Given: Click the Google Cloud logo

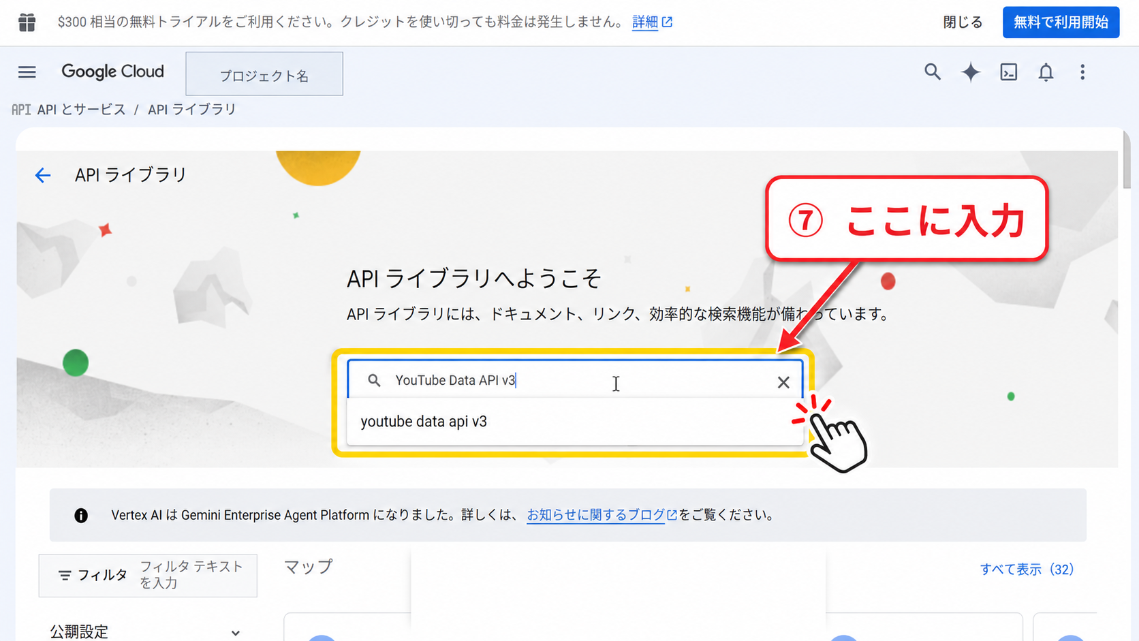Looking at the screenshot, I should [112, 72].
